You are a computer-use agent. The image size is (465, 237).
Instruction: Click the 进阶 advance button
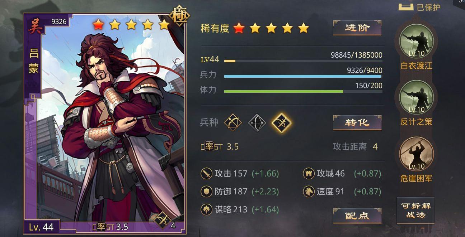click(357, 28)
